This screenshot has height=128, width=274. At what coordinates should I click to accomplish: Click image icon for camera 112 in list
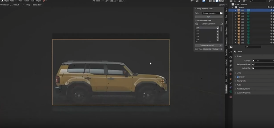218,33
